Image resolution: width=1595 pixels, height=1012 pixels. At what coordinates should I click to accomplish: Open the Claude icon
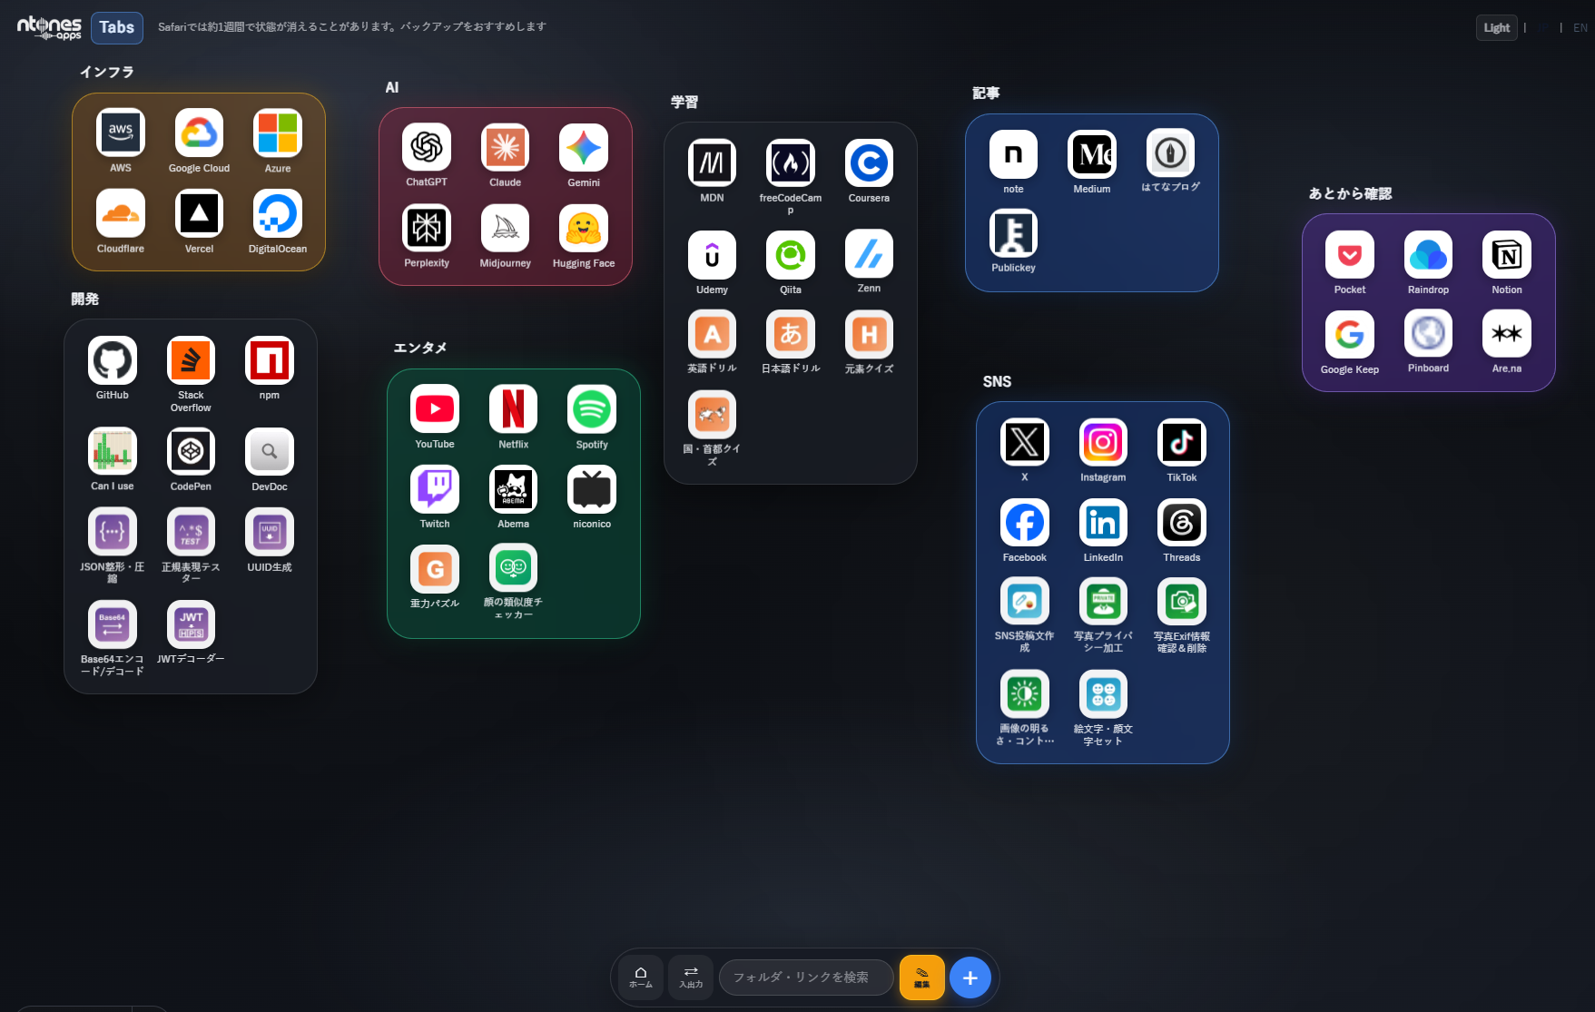pyautogui.click(x=506, y=147)
